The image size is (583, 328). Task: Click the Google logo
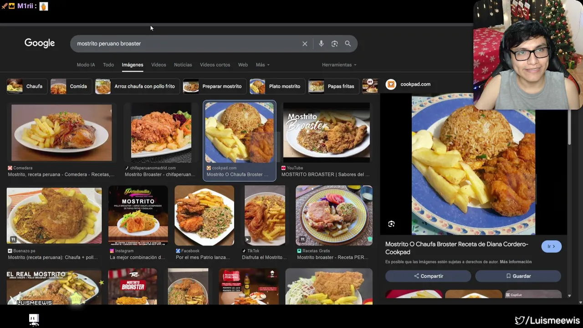click(40, 43)
